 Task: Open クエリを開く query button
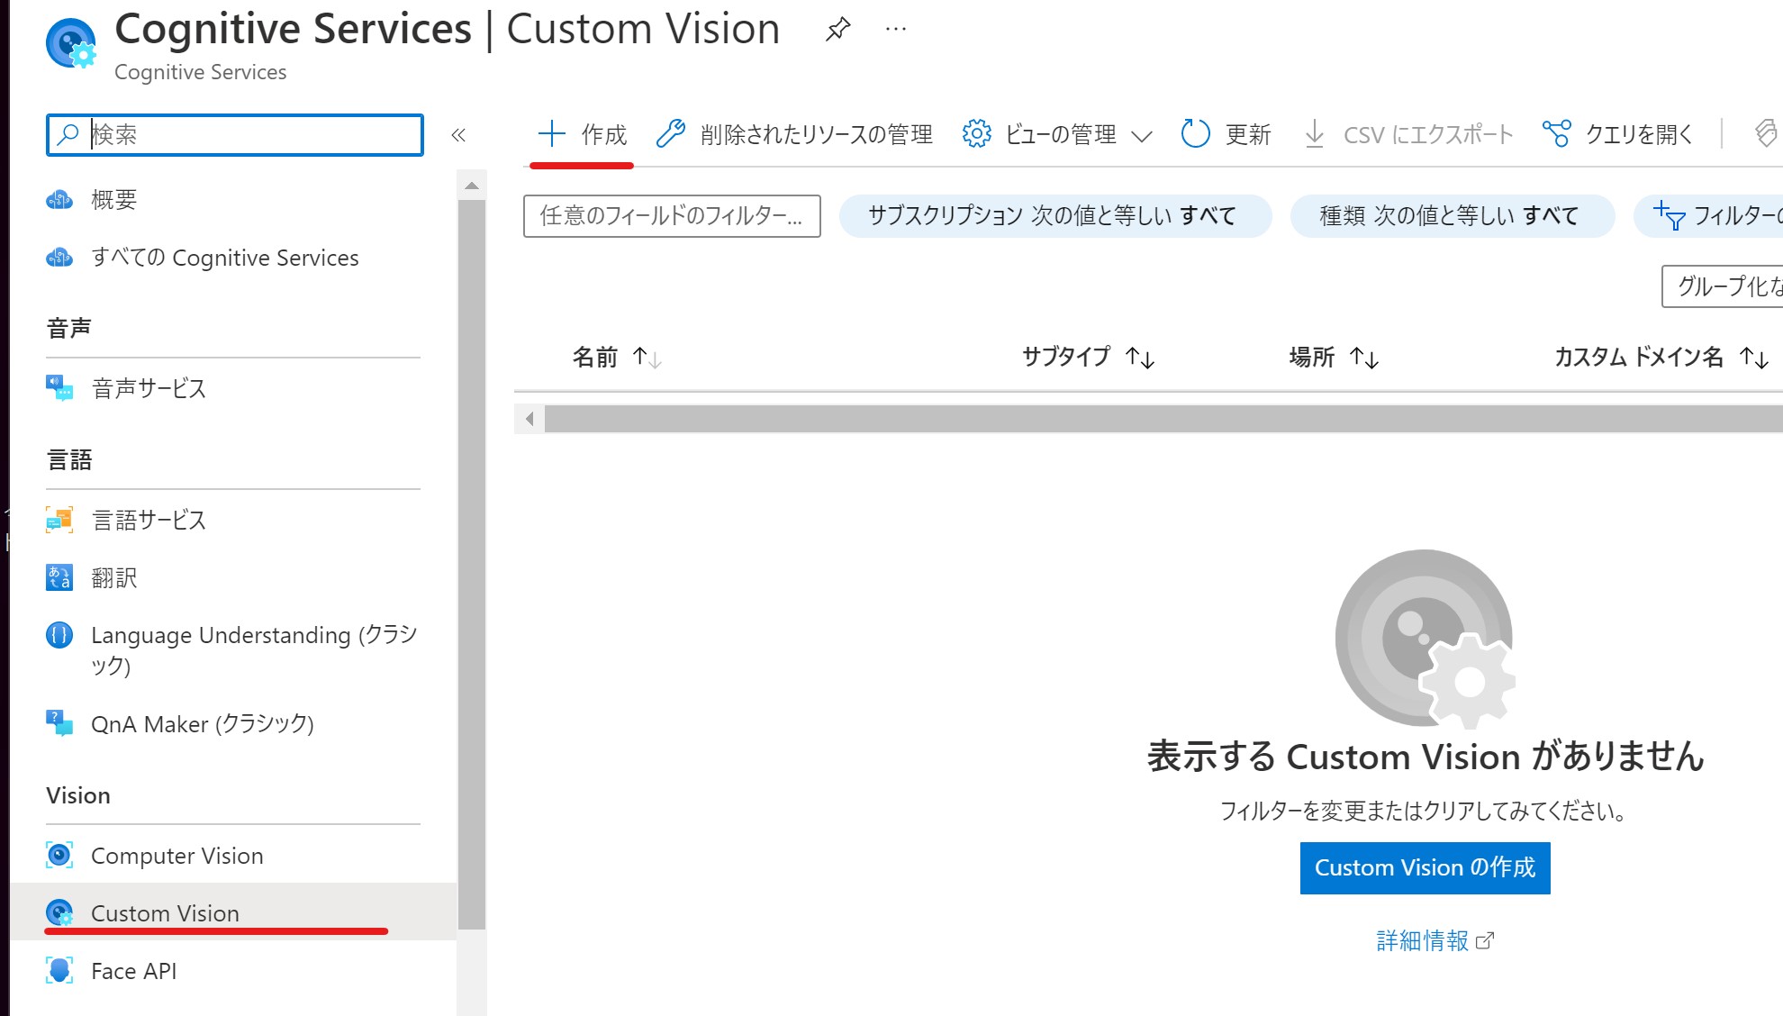pyautogui.click(x=1618, y=135)
